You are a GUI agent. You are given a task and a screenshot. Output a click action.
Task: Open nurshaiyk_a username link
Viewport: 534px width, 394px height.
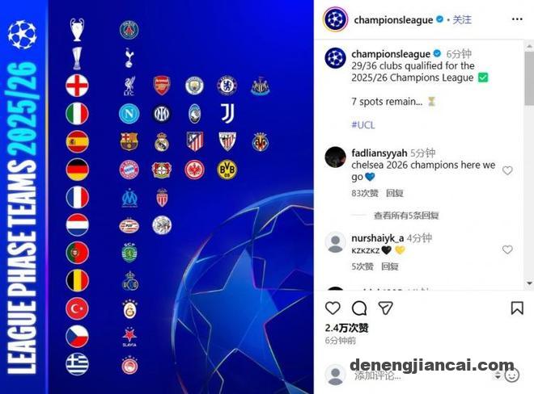[x=377, y=238]
